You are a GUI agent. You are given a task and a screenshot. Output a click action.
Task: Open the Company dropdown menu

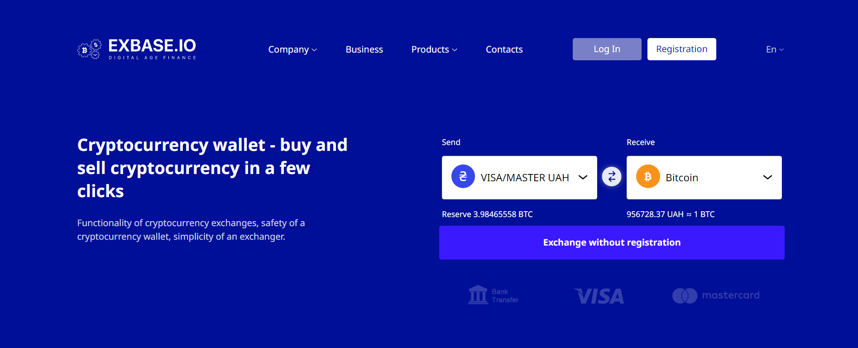[292, 49]
